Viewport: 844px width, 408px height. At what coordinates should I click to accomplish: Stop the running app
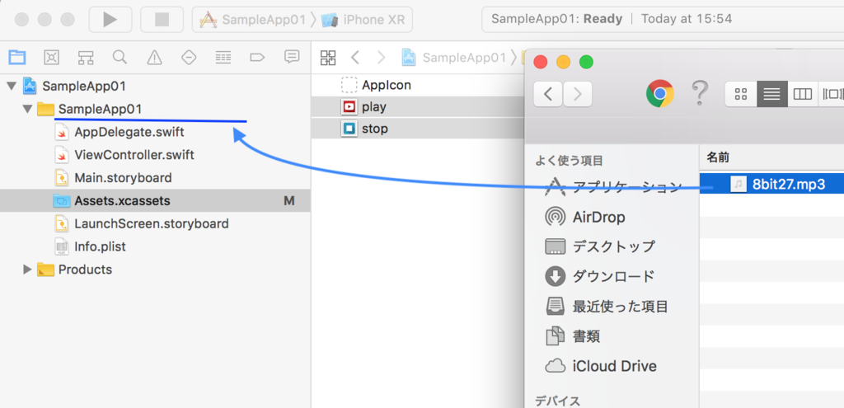pyautogui.click(x=162, y=20)
